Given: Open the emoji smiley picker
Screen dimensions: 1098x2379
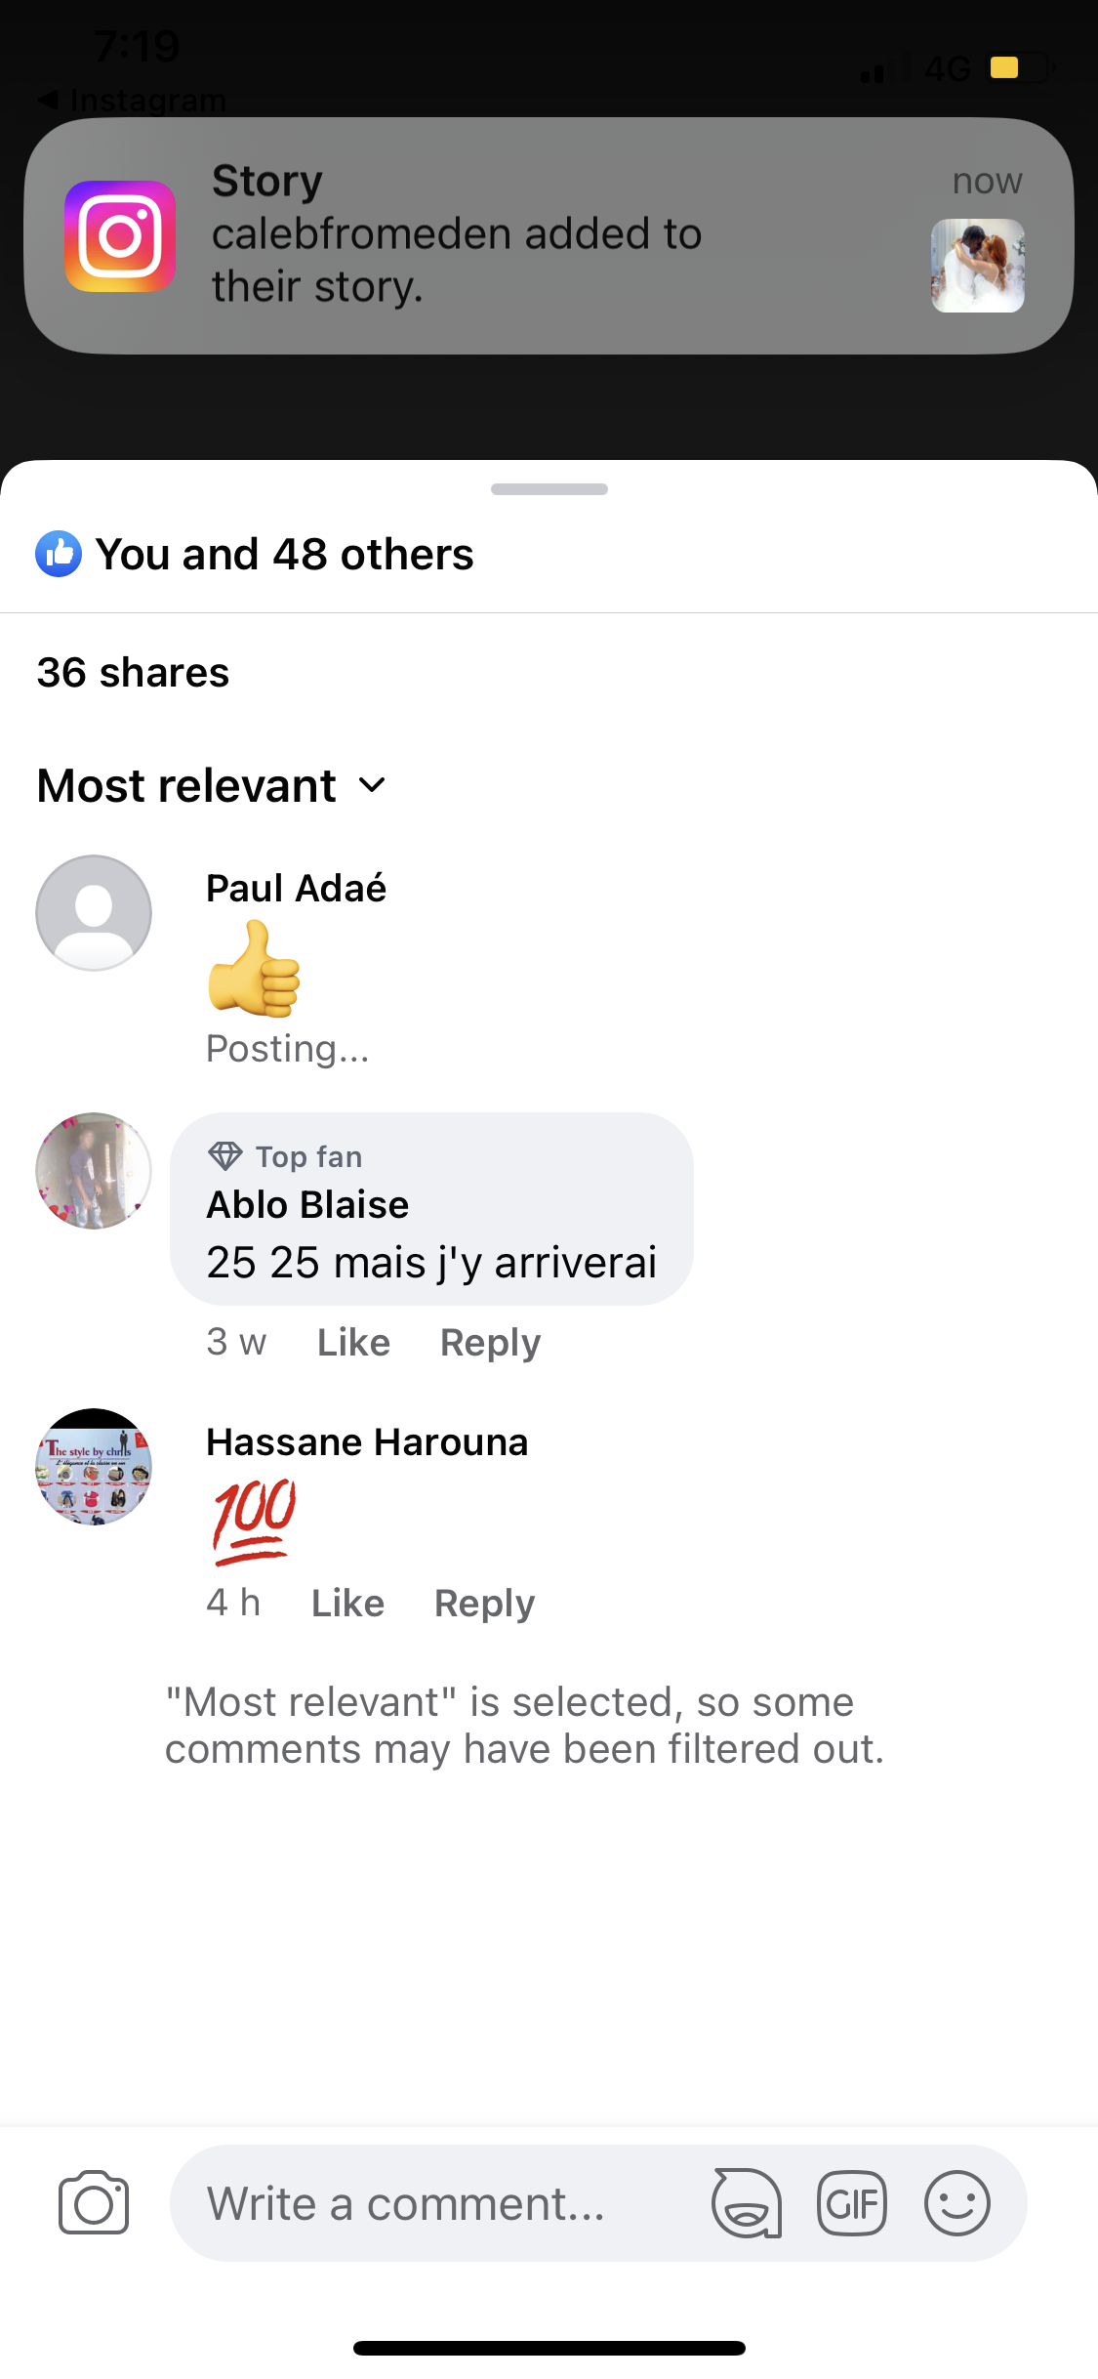Looking at the screenshot, I should click(956, 2203).
